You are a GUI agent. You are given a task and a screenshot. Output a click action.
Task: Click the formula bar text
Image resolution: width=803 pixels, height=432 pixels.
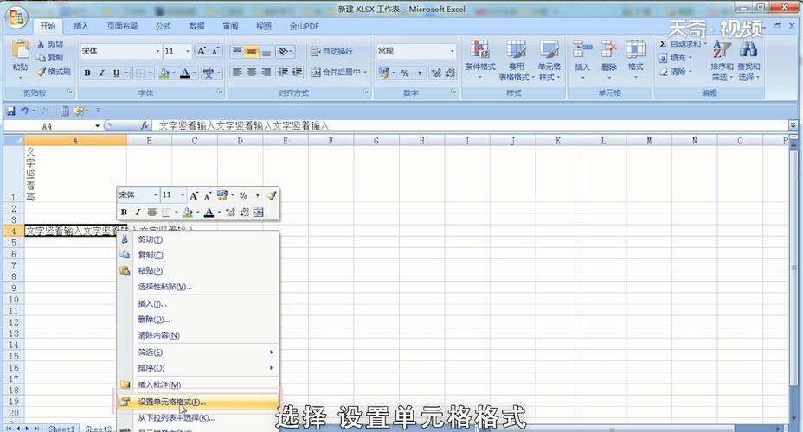click(244, 126)
